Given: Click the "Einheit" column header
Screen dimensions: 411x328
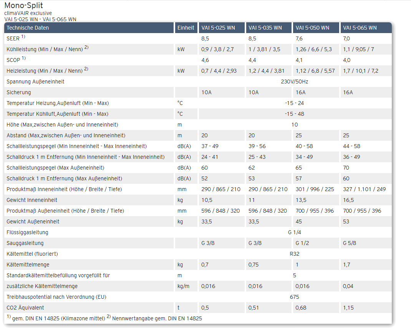Looking at the screenshot, I should (x=186, y=28).
